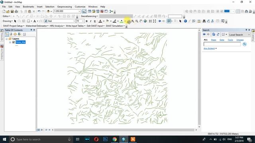Open the map scale dropdown
The width and height of the screenshot is (255, 143).
(x=80, y=11)
